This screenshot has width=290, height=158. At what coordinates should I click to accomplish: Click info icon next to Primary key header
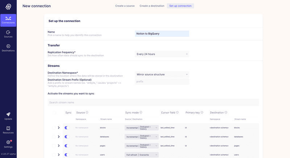(x=202, y=112)
